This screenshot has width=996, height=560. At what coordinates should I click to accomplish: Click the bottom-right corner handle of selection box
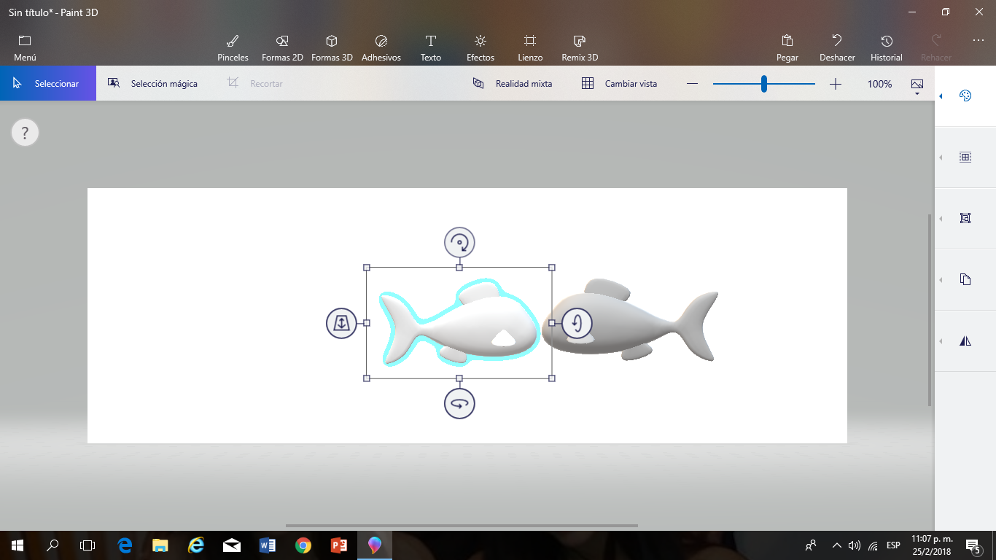(552, 378)
